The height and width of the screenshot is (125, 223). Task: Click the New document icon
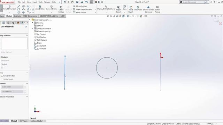coord(68,2)
